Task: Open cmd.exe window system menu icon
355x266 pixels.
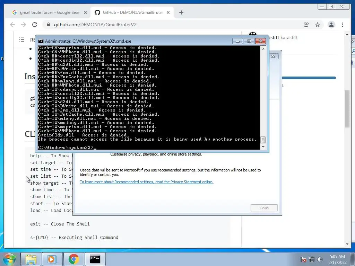Action: pos(41,41)
